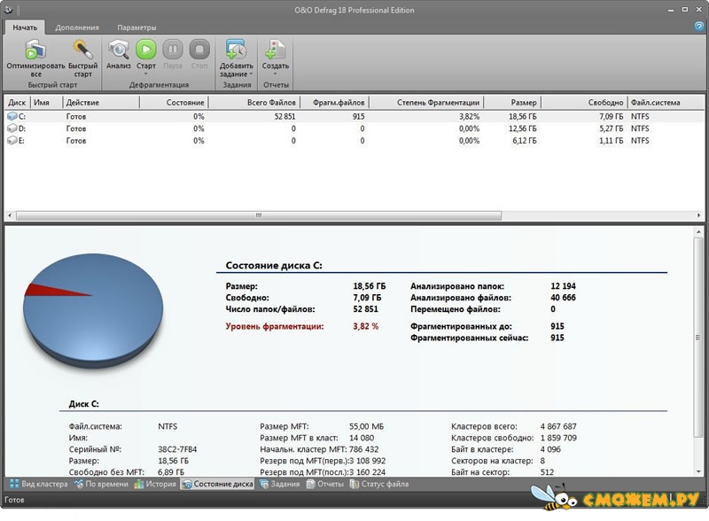Viewport: 709px width, 521px height.
Task: Sort by the Свободно column header
Action: pos(585,103)
